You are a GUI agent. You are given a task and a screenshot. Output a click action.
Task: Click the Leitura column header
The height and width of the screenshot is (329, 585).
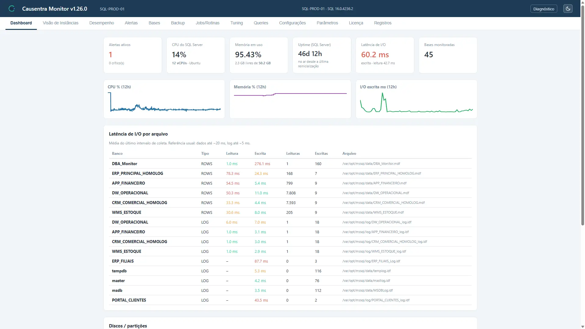tap(232, 154)
